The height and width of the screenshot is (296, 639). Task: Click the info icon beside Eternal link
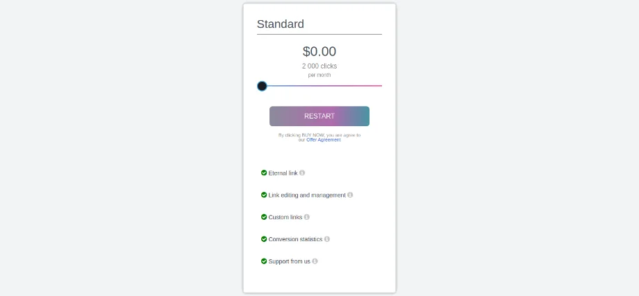[x=302, y=173]
